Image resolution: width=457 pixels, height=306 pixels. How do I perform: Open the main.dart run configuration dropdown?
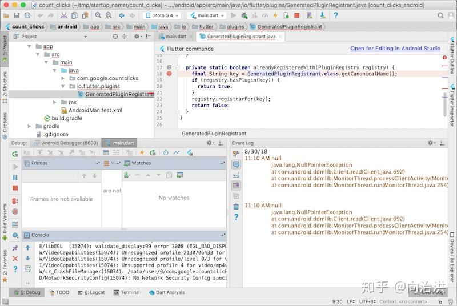pyautogui.click(x=207, y=15)
